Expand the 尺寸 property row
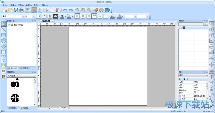Viewport: 215px width, 113px height. point(180,96)
